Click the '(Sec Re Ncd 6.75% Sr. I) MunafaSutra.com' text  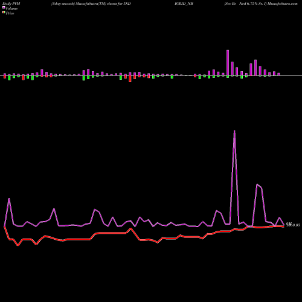pyautogui.click(x=261, y=4)
